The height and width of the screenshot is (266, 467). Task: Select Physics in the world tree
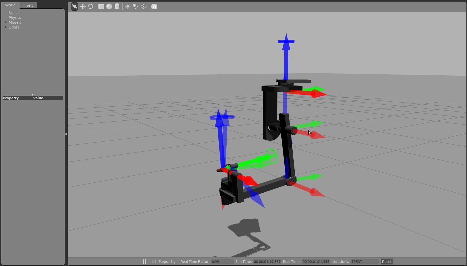pos(15,18)
